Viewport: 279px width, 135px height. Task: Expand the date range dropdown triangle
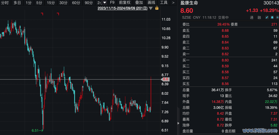151,8
